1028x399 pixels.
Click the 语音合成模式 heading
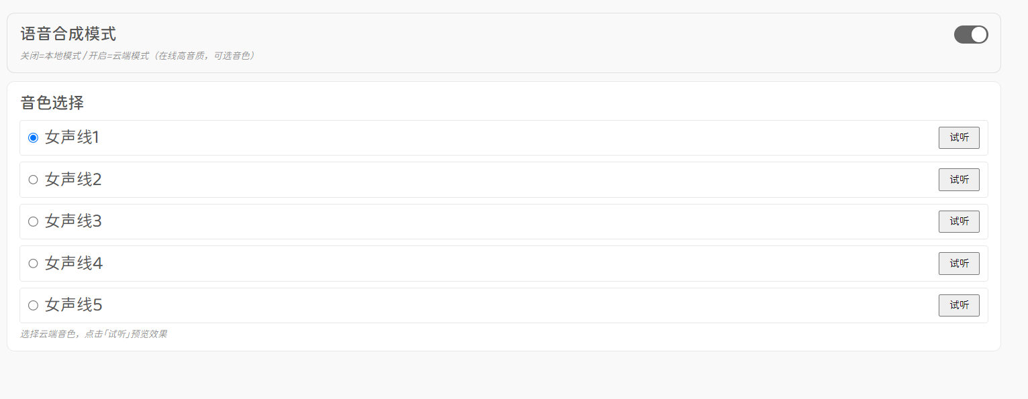coord(68,34)
